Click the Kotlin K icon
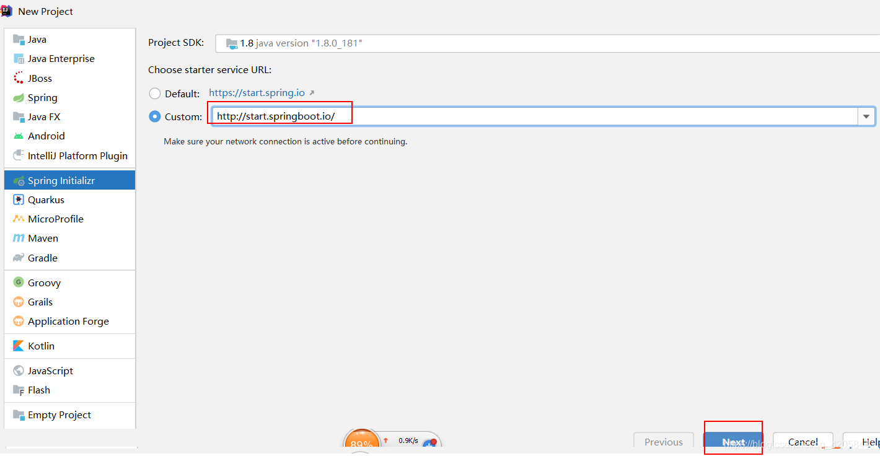Screen dimensions: 880x456 coord(19,346)
